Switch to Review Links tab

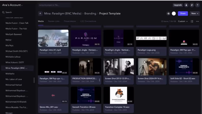(54, 21)
